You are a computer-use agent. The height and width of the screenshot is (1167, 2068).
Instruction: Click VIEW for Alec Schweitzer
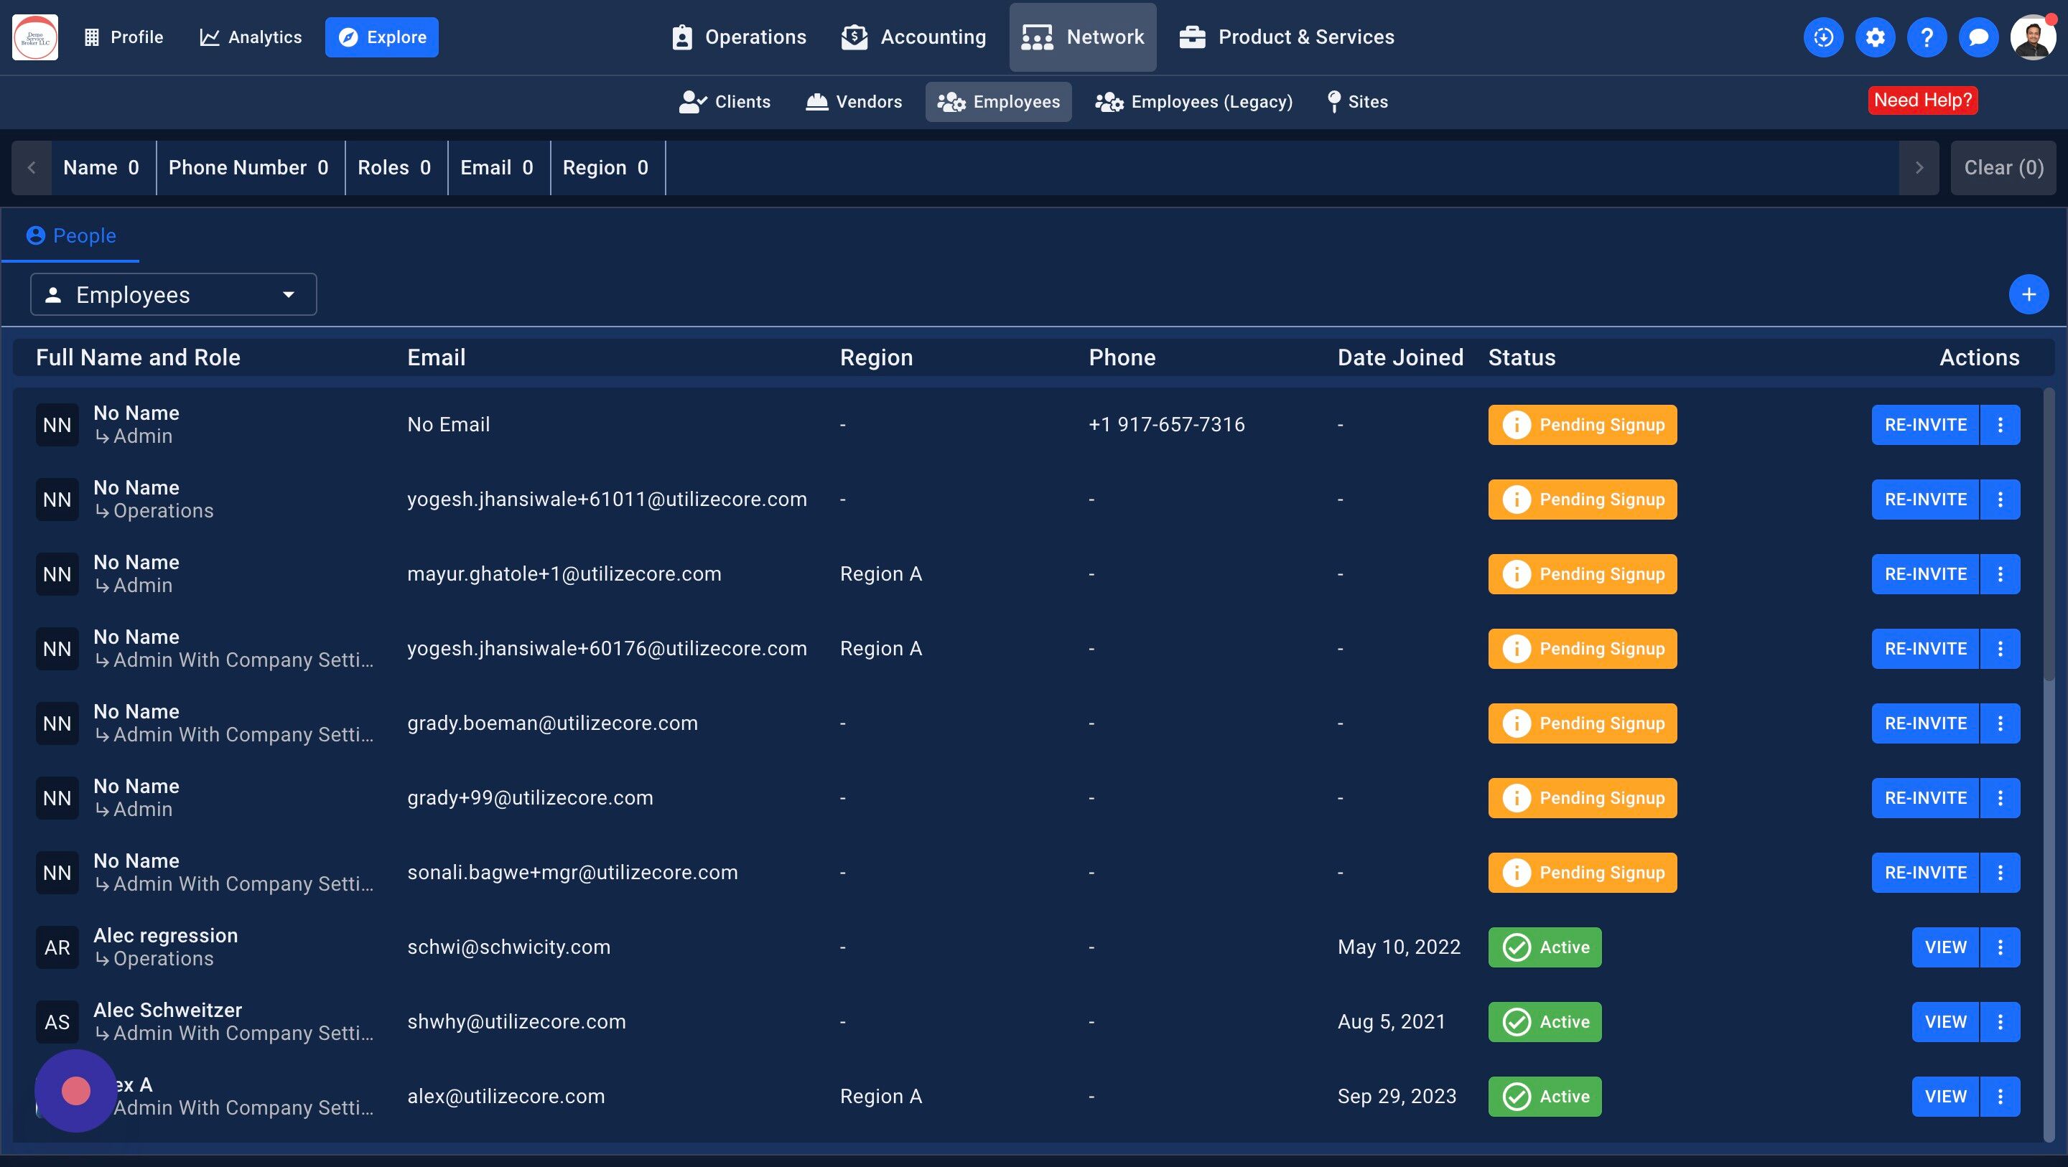(x=1945, y=1022)
